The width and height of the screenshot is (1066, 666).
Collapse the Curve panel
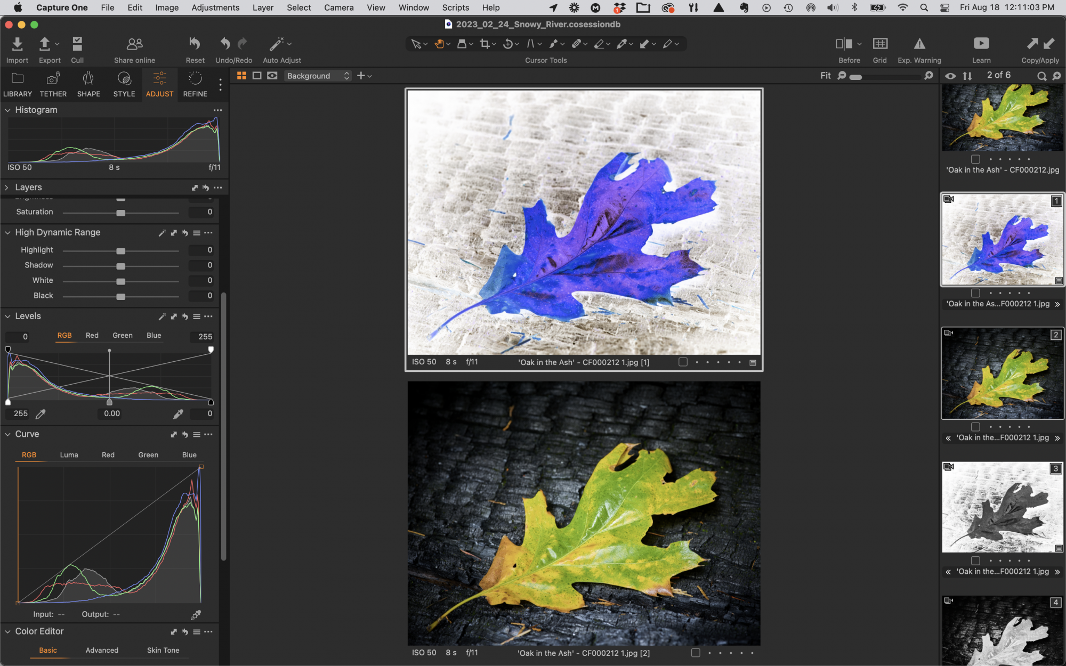(7, 435)
